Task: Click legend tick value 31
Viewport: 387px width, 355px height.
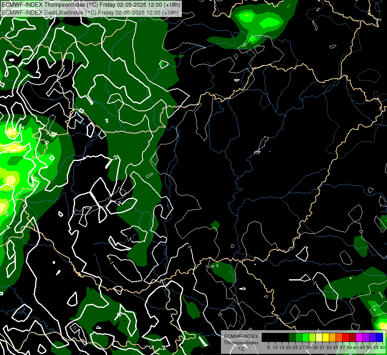Action: coord(322,348)
